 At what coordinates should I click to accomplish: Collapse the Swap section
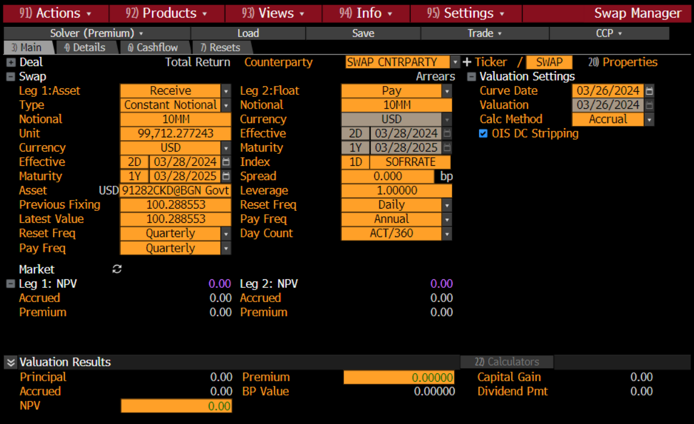click(11, 77)
